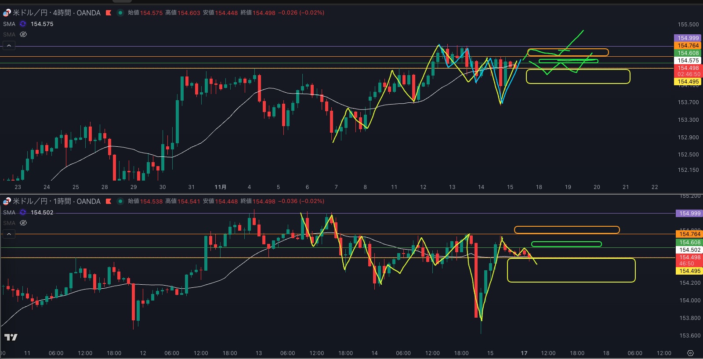Viewport: 703px width, 359px height.
Task: Click the TradingView logo in bottom-left corner
Action: pyautogui.click(x=11, y=337)
